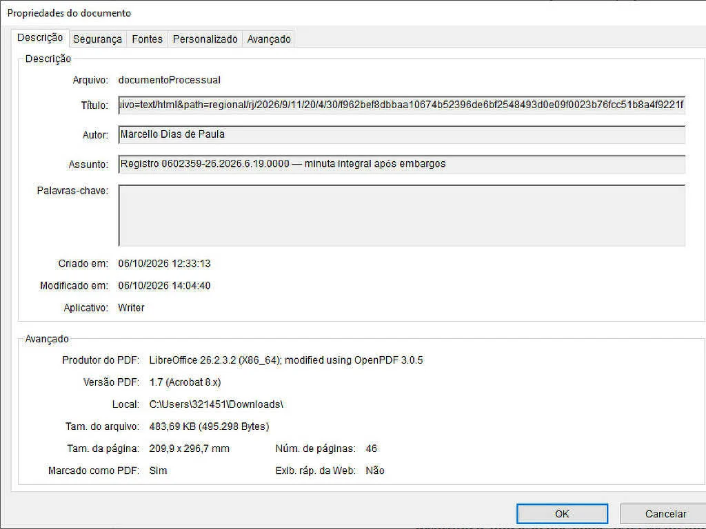The height and width of the screenshot is (529, 706).
Task: Click the PDF version 1.7 (Acrobat 8.x)
Action: [185, 382]
